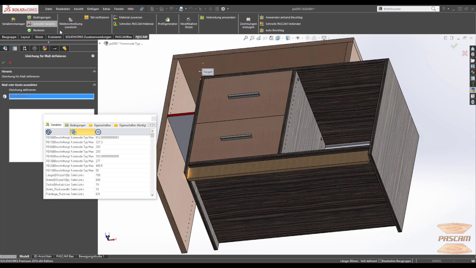Select the Breite@Skizze1 variable row

pos(97,180)
